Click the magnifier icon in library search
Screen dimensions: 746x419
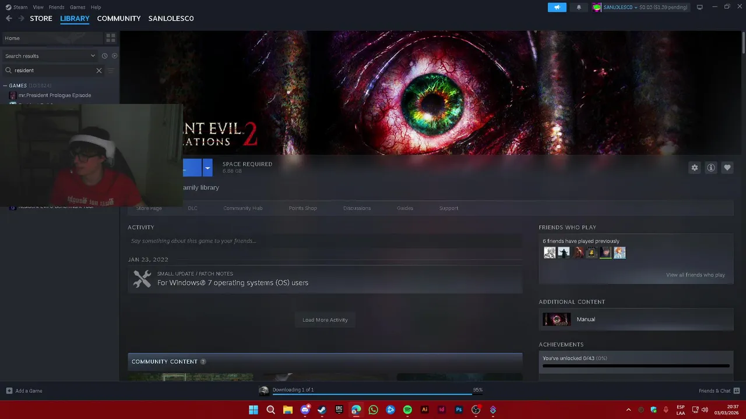9,70
